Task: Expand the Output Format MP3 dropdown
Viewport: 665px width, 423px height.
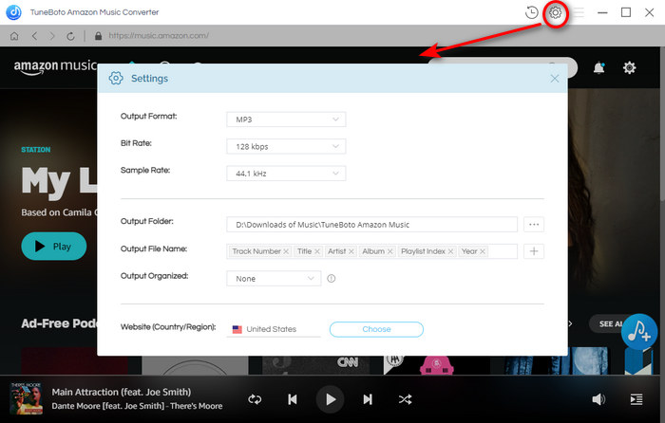Action: coord(286,120)
